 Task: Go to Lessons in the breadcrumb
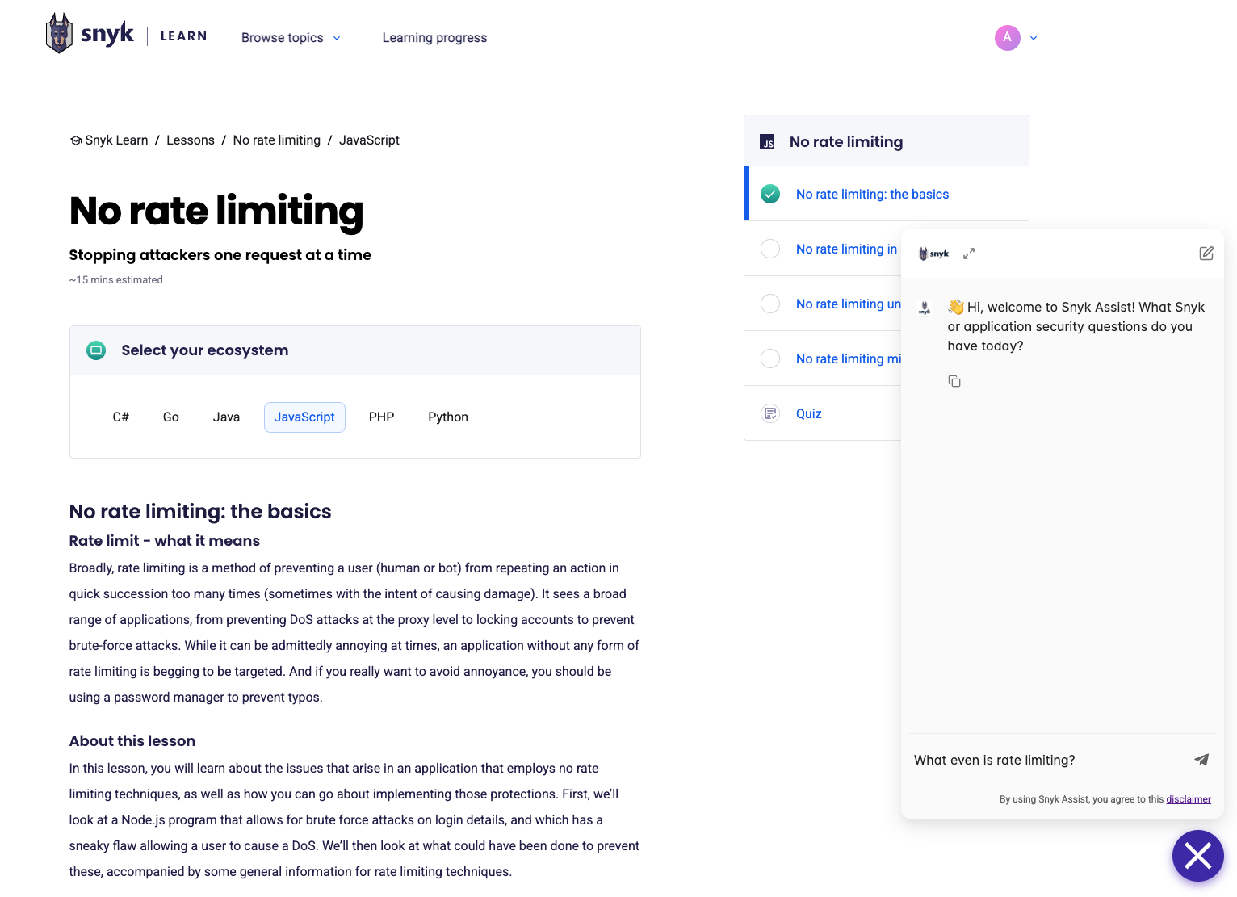point(191,140)
